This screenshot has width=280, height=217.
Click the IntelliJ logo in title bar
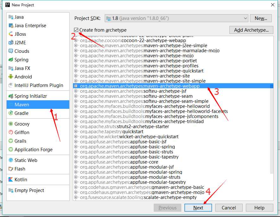8,5
